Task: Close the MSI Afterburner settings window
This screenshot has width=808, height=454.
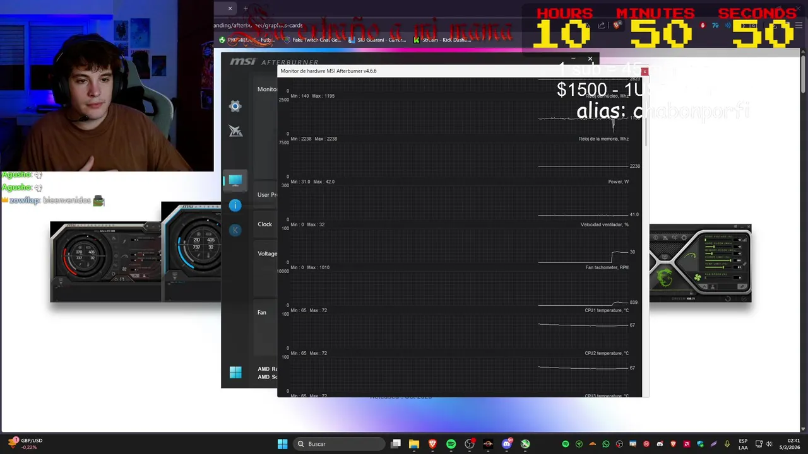Action: [x=590, y=59]
